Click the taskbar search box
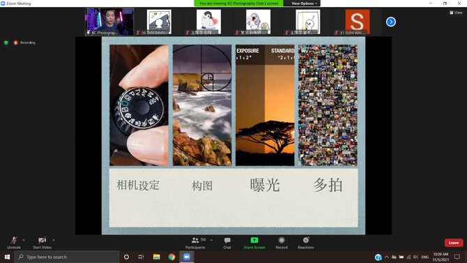The width and height of the screenshot is (467, 263). click(67, 257)
